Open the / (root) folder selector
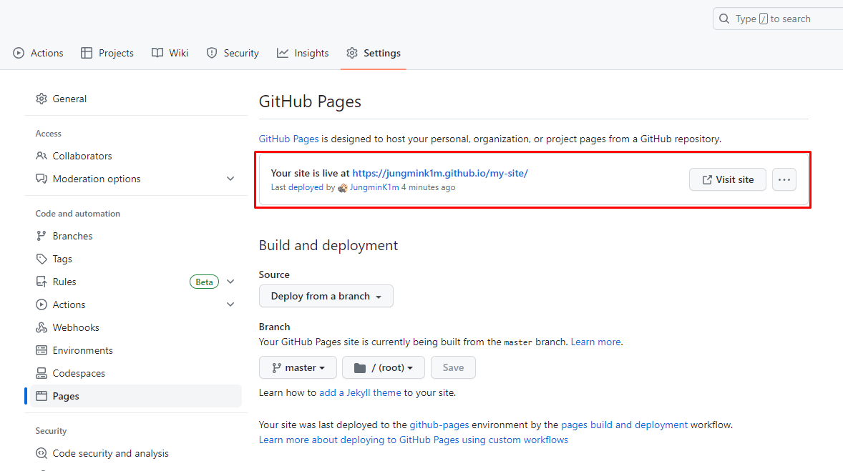The image size is (843, 471). point(384,367)
